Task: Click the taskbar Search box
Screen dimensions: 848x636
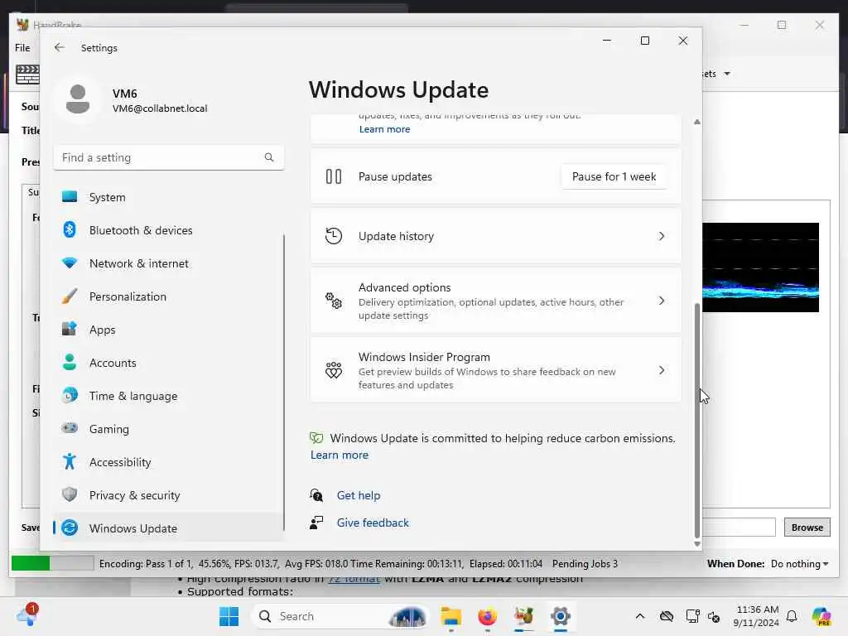Action: pos(339,616)
